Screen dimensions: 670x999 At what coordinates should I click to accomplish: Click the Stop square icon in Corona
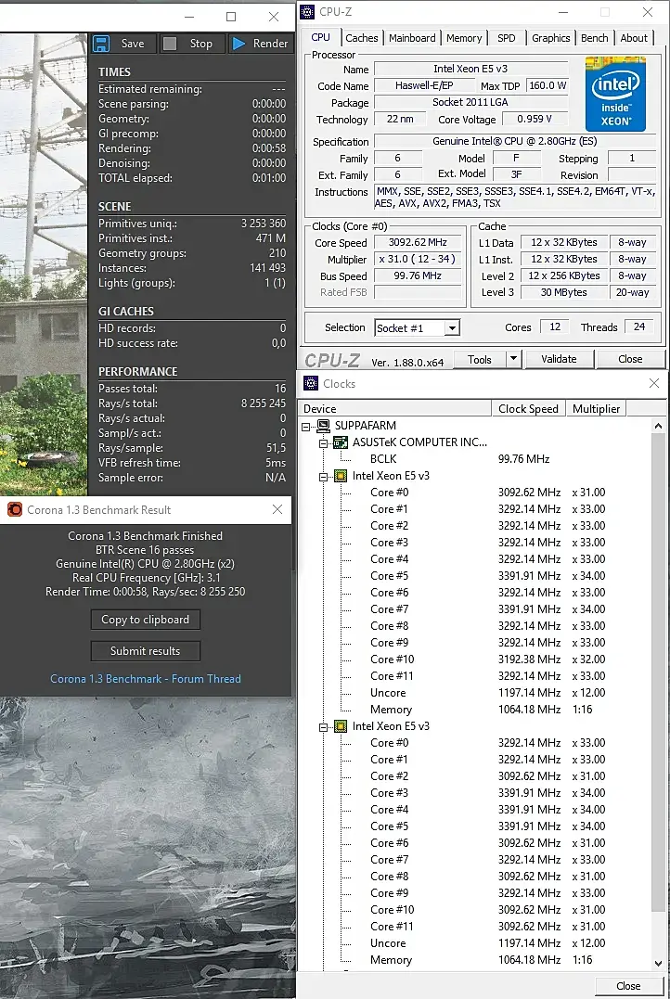170,44
